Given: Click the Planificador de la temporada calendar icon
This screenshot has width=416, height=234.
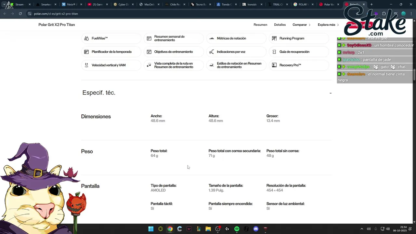Looking at the screenshot, I should [86, 52].
